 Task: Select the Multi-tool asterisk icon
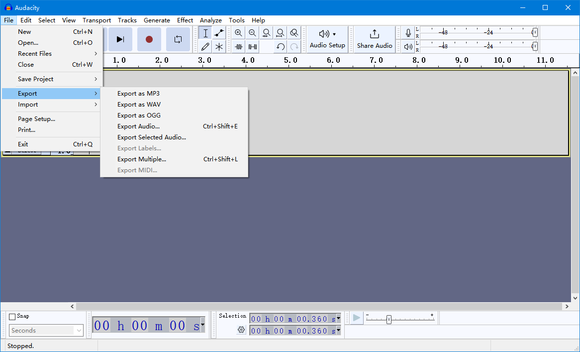[x=219, y=47]
